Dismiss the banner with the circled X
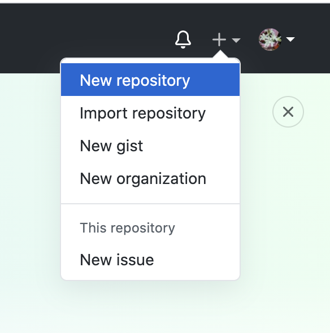Screen dimensions: 330x333 tap(288, 112)
